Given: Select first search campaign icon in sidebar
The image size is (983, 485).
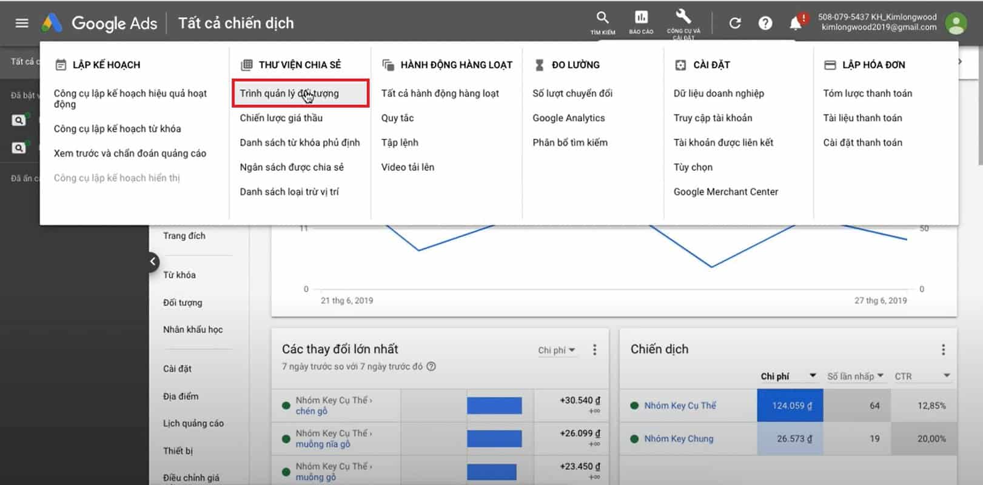Looking at the screenshot, I should 19,120.
